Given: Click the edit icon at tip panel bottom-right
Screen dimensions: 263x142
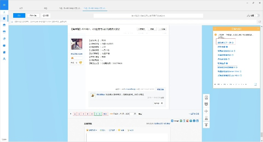Looking at the screenshot, I should pyautogui.click(x=256, y=84).
